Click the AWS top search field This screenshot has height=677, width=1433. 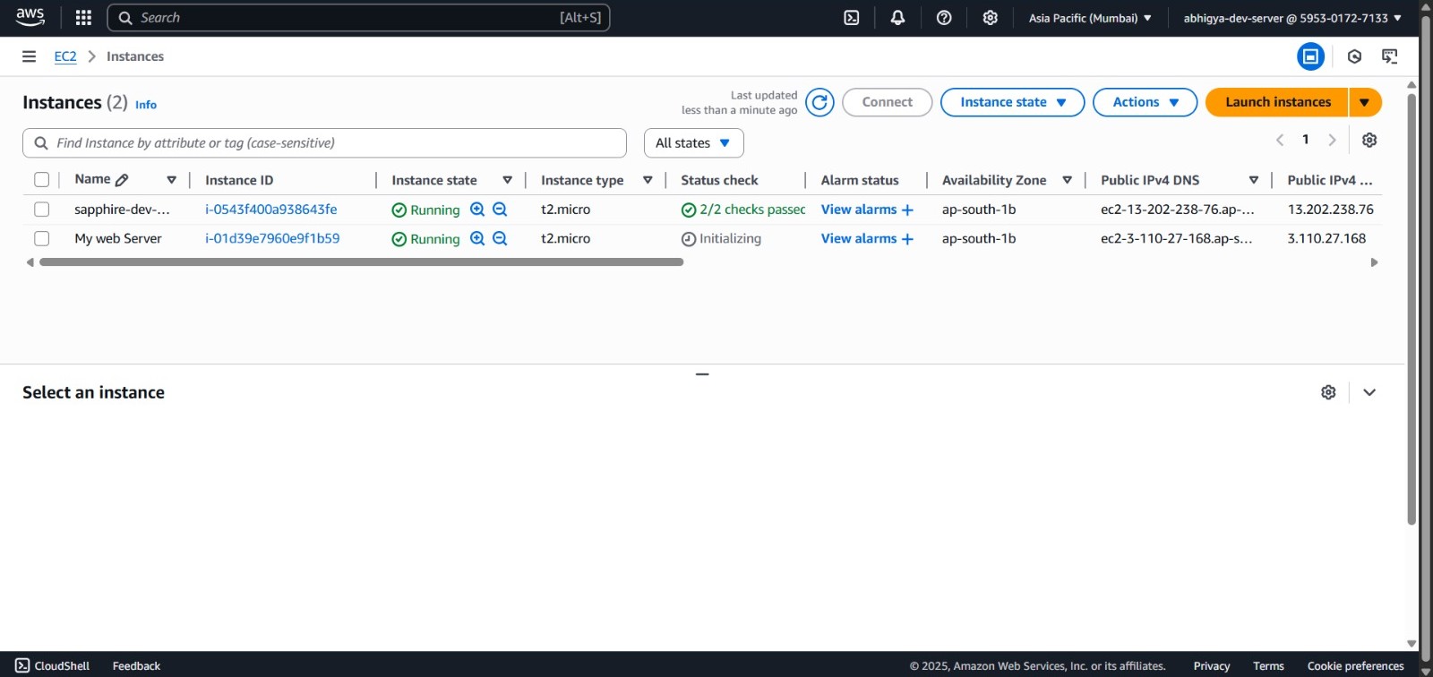(358, 18)
